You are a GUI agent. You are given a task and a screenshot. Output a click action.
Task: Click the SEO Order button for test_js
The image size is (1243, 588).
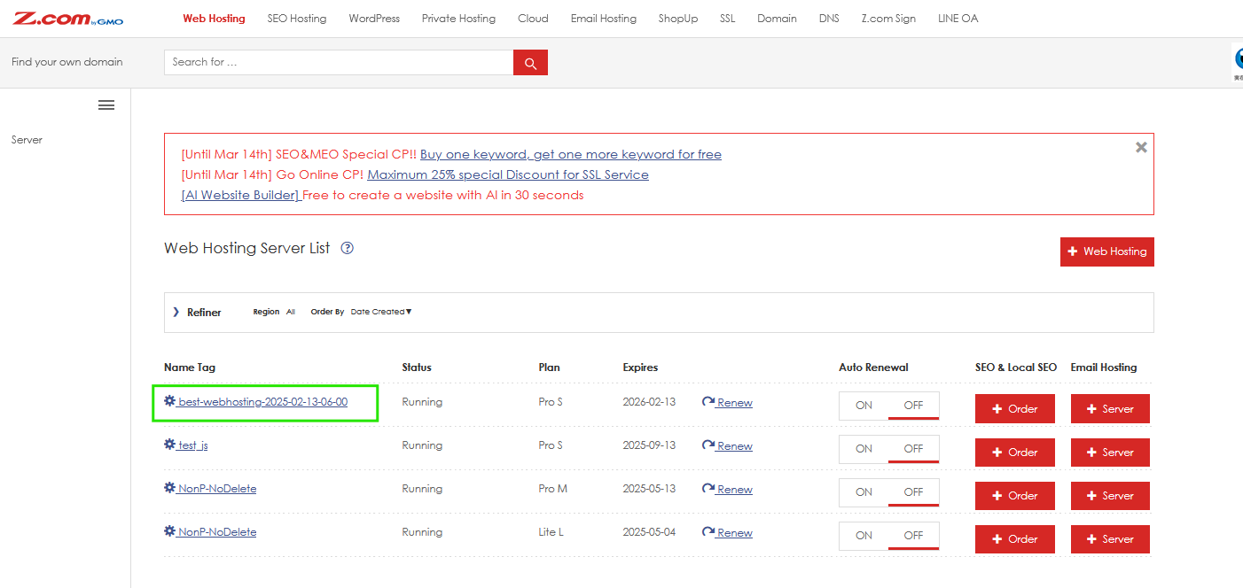[1015, 453]
